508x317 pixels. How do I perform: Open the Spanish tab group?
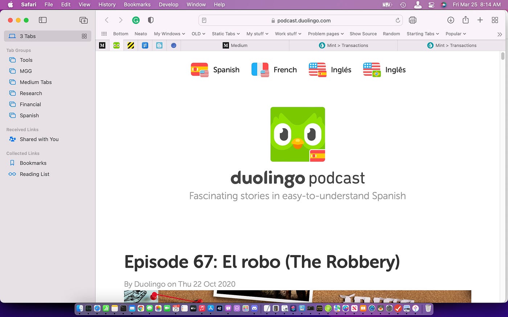(29, 116)
